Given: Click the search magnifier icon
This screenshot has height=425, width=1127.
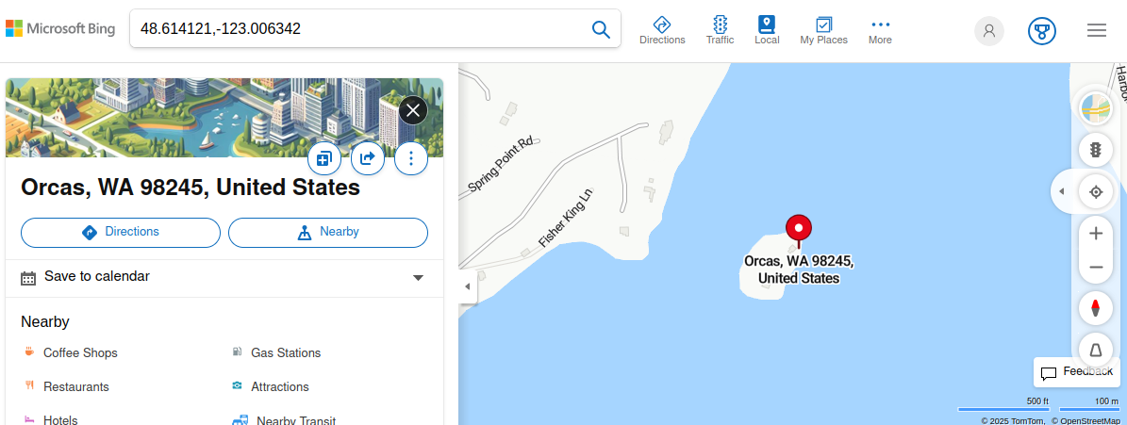Looking at the screenshot, I should click(600, 28).
